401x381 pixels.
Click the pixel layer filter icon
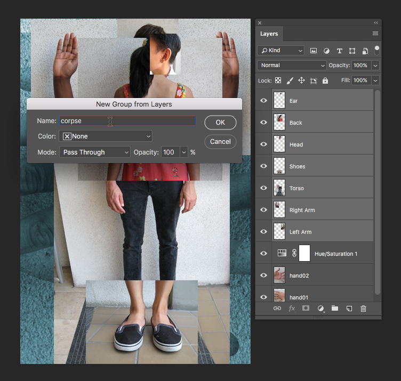(314, 51)
